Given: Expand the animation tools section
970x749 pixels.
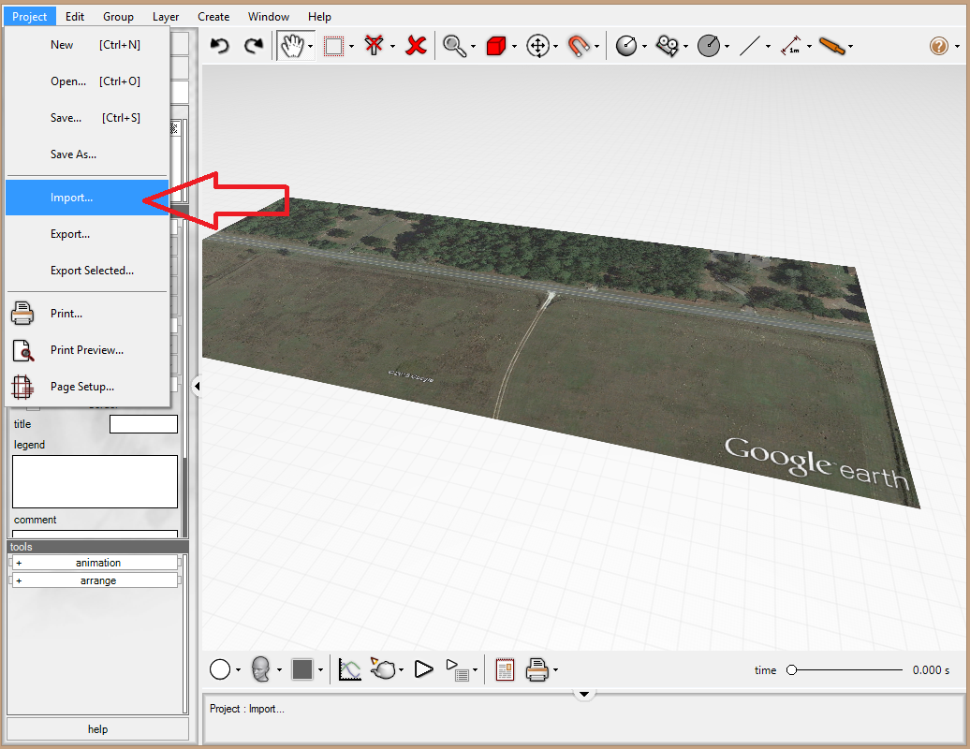Looking at the screenshot, I should (x=95, y=562).
